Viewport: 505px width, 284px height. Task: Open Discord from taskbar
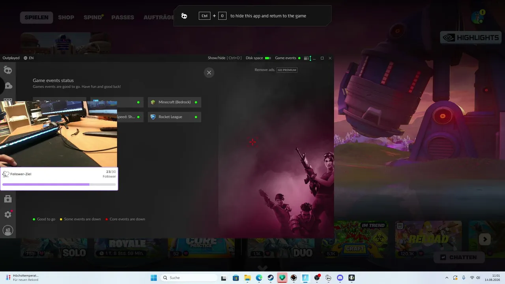click(340, 278)
